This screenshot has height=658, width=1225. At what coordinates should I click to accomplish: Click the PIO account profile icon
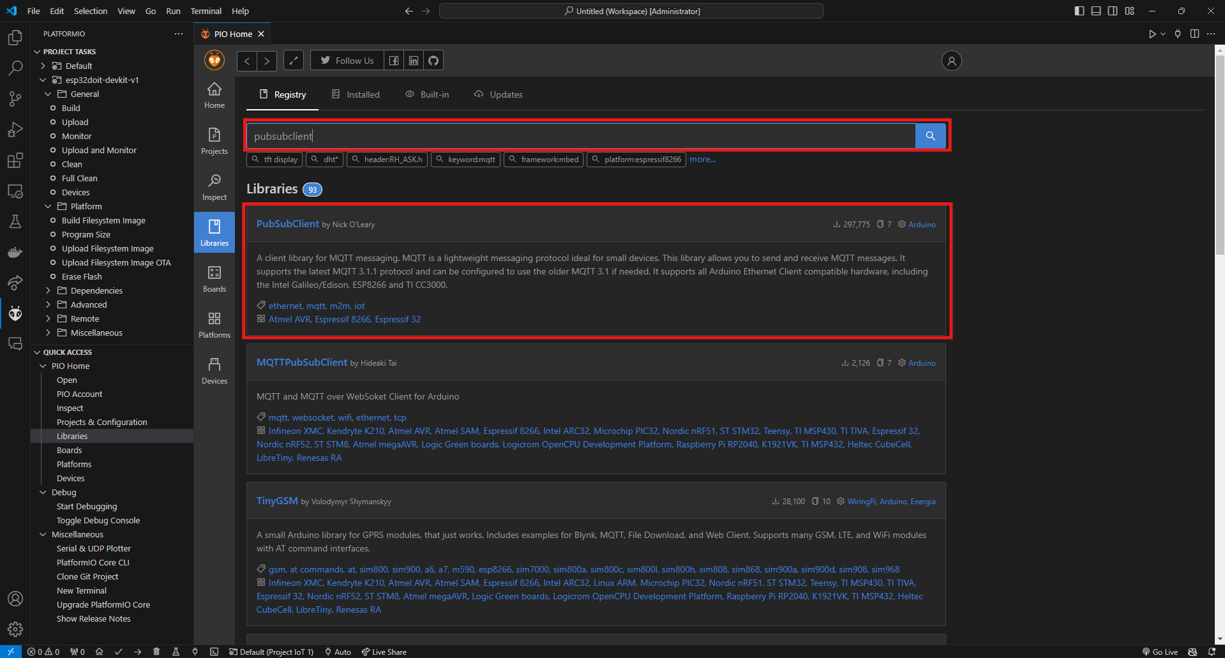point(951,61)
